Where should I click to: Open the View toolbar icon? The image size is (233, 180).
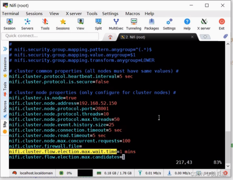pos(80,24)
